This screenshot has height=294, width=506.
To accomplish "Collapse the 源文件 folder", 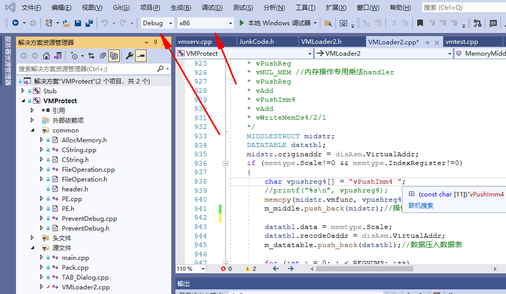I will 32,248.
